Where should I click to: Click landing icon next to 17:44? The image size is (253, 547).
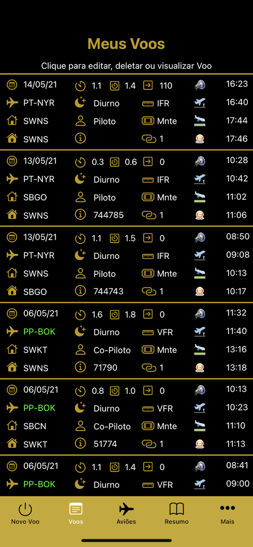200,121
